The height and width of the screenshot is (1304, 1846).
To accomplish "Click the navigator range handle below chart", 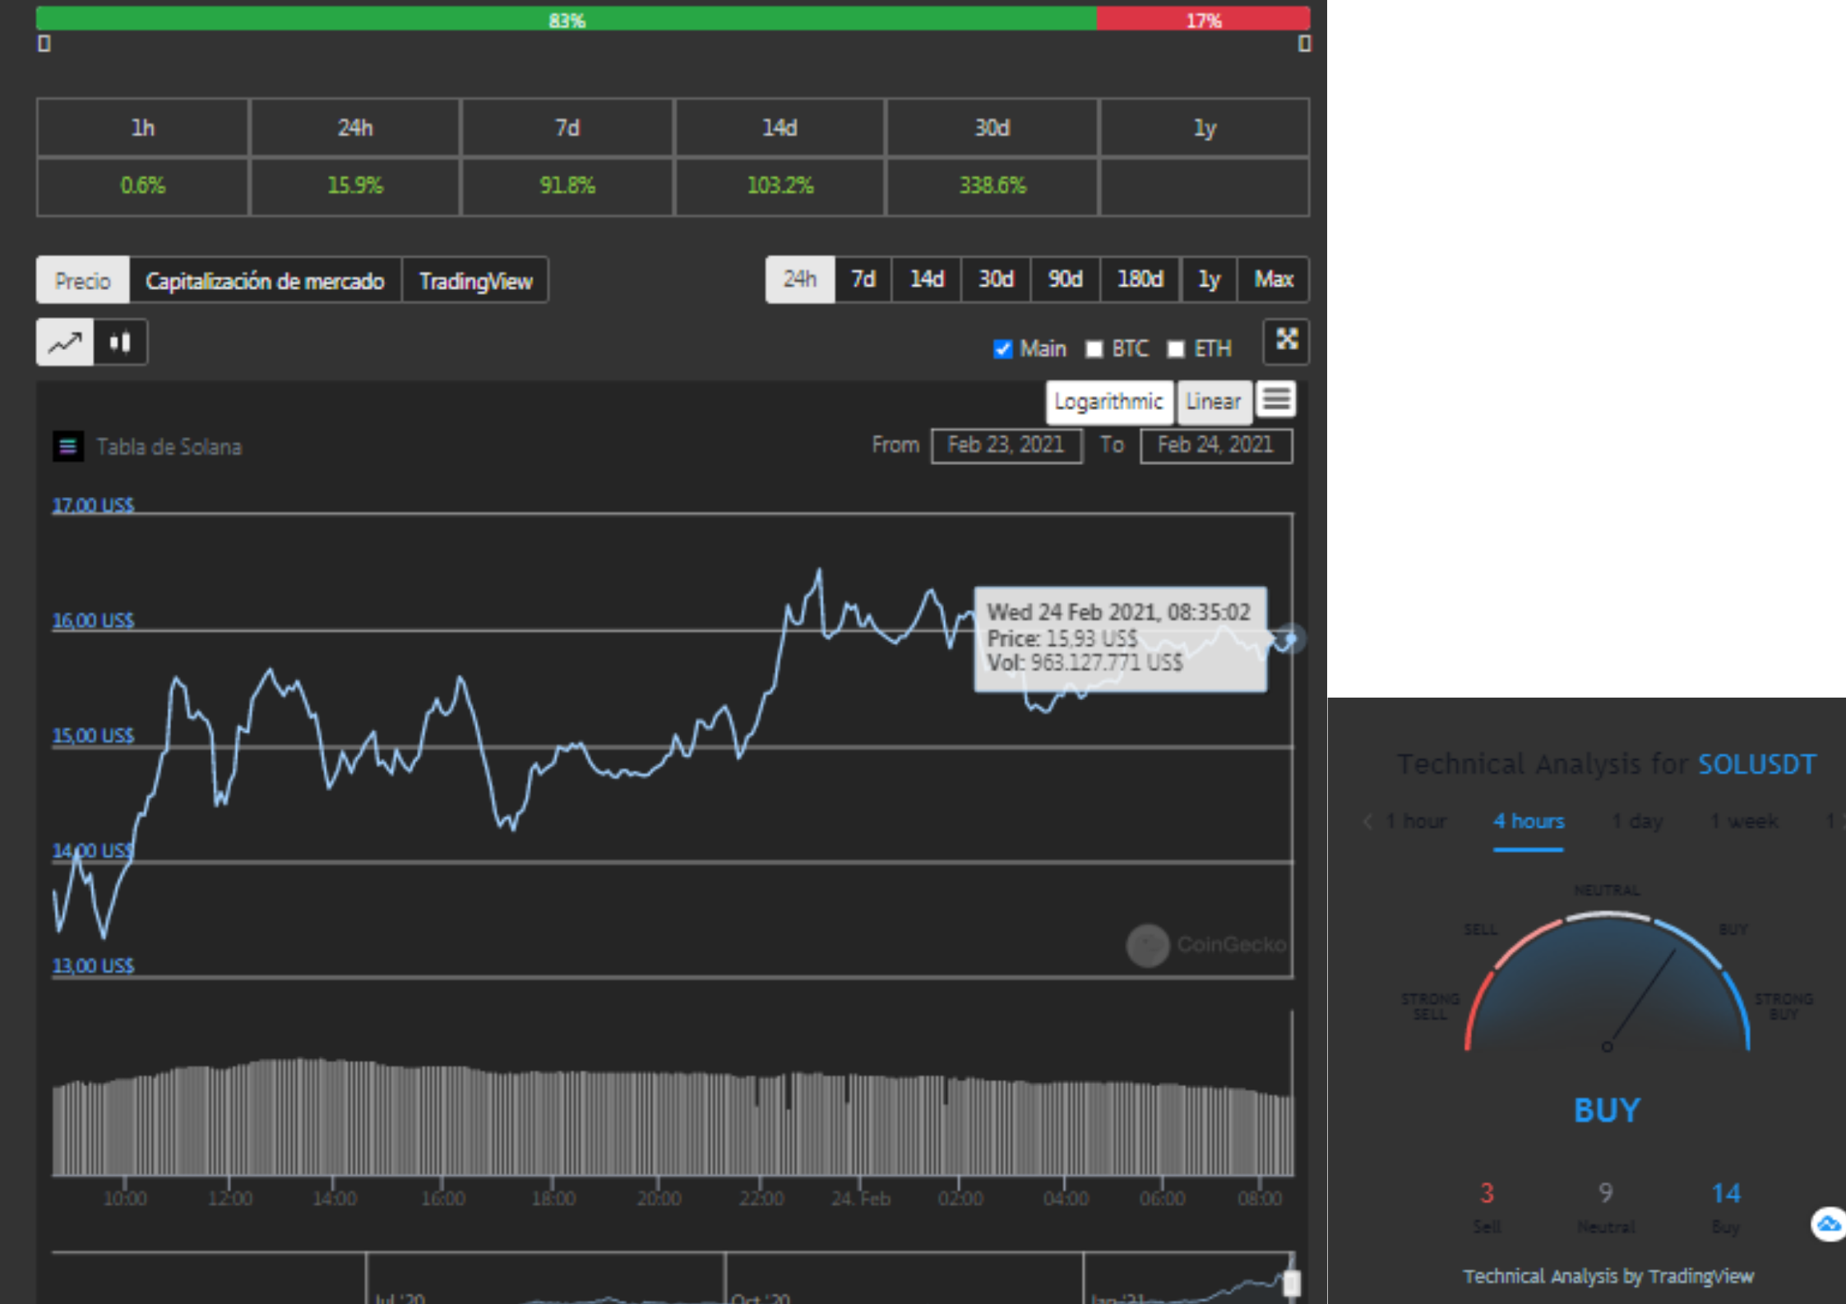I will [x=1292, y=1282].
